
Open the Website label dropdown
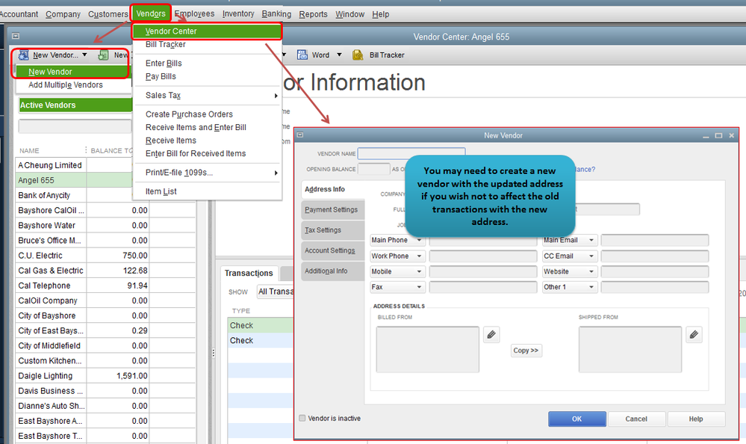[591, 271]
